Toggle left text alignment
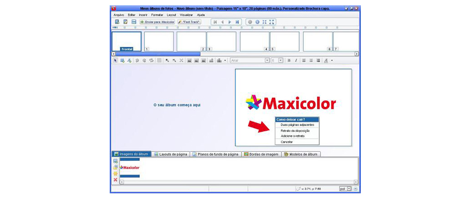This screenshot has height=198, width=470. point(304,60)
